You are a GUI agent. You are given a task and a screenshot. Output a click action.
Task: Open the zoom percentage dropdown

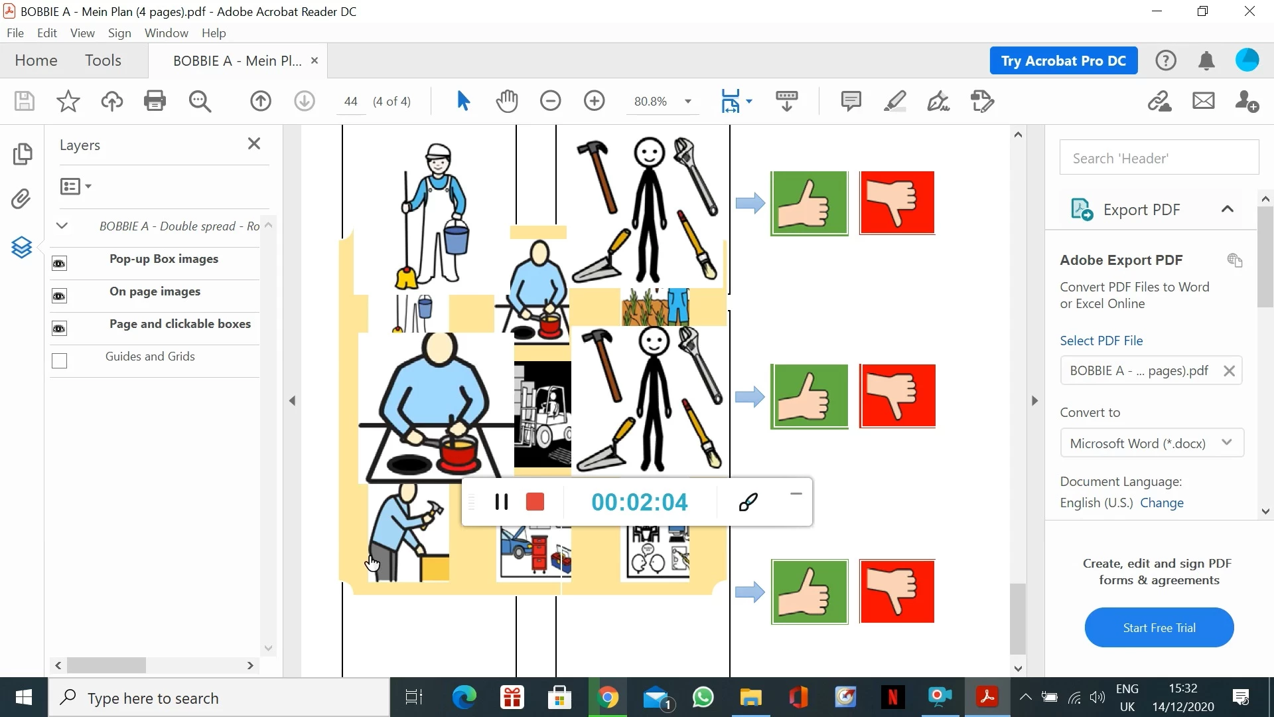click(x=688, y=102)
